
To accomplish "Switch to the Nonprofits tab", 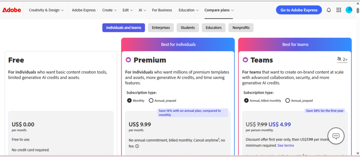I will point(241,28).
